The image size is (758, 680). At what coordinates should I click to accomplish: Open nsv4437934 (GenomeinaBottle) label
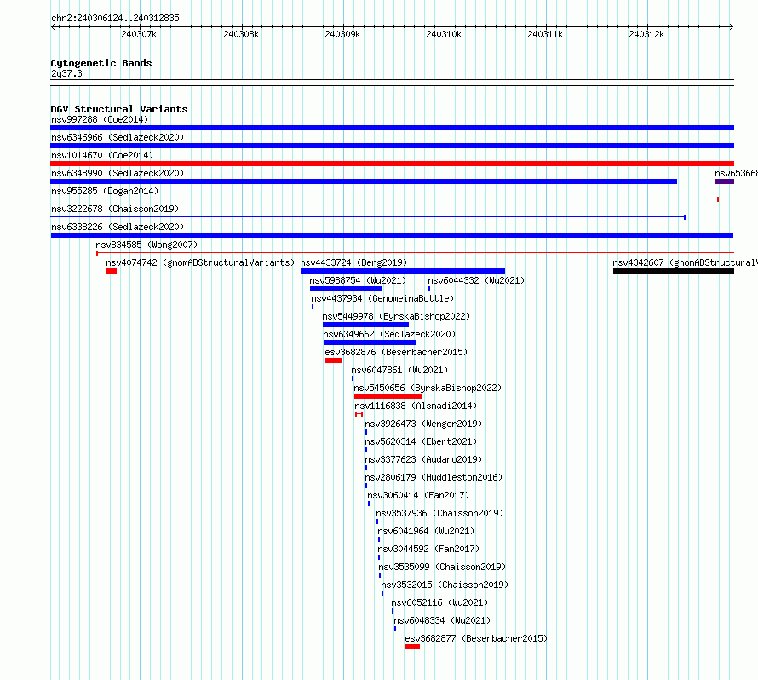tap(382, 298)
